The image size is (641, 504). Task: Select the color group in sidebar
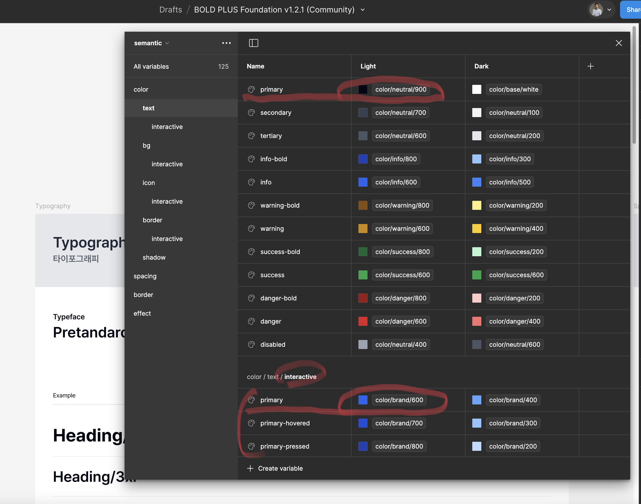pos(140,89)
